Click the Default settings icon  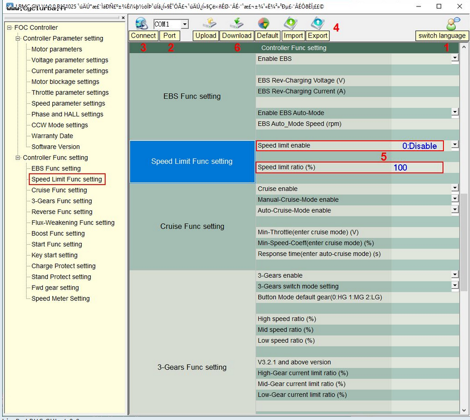pos(263,23)
